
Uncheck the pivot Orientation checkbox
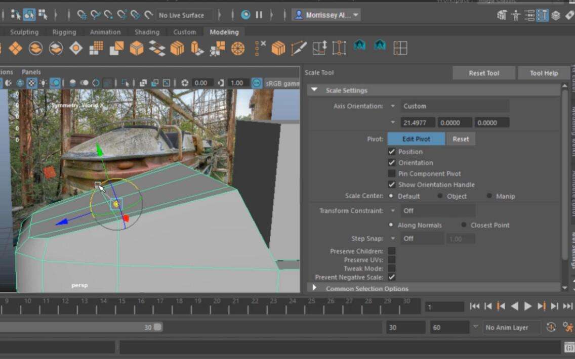tap(392, 163)
